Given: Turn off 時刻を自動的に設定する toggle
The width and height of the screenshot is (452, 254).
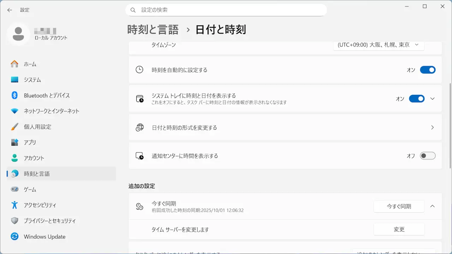Looking at the screenshot, I should click(427, 70).
